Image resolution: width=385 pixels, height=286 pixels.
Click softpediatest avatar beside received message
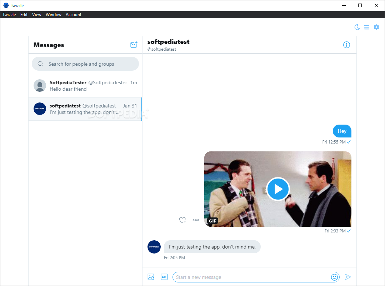pos(154,247)
